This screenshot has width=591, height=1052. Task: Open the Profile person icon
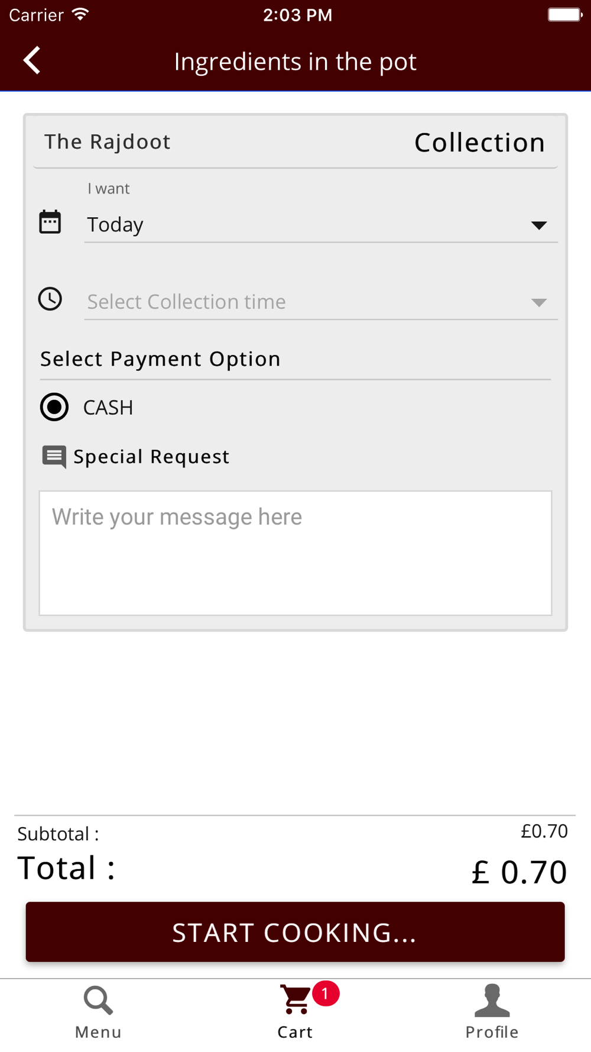coord(492,1001)
